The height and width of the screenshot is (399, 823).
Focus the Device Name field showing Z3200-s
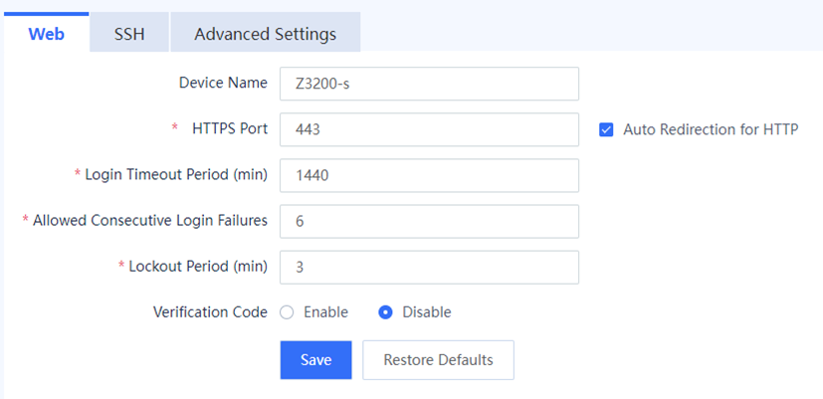429,84
